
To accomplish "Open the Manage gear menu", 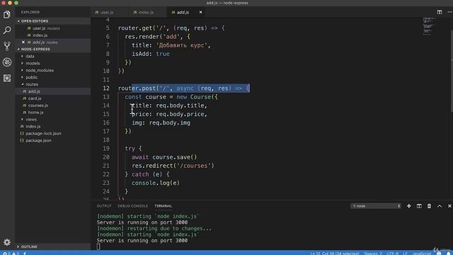I will [x=7, y=242].
